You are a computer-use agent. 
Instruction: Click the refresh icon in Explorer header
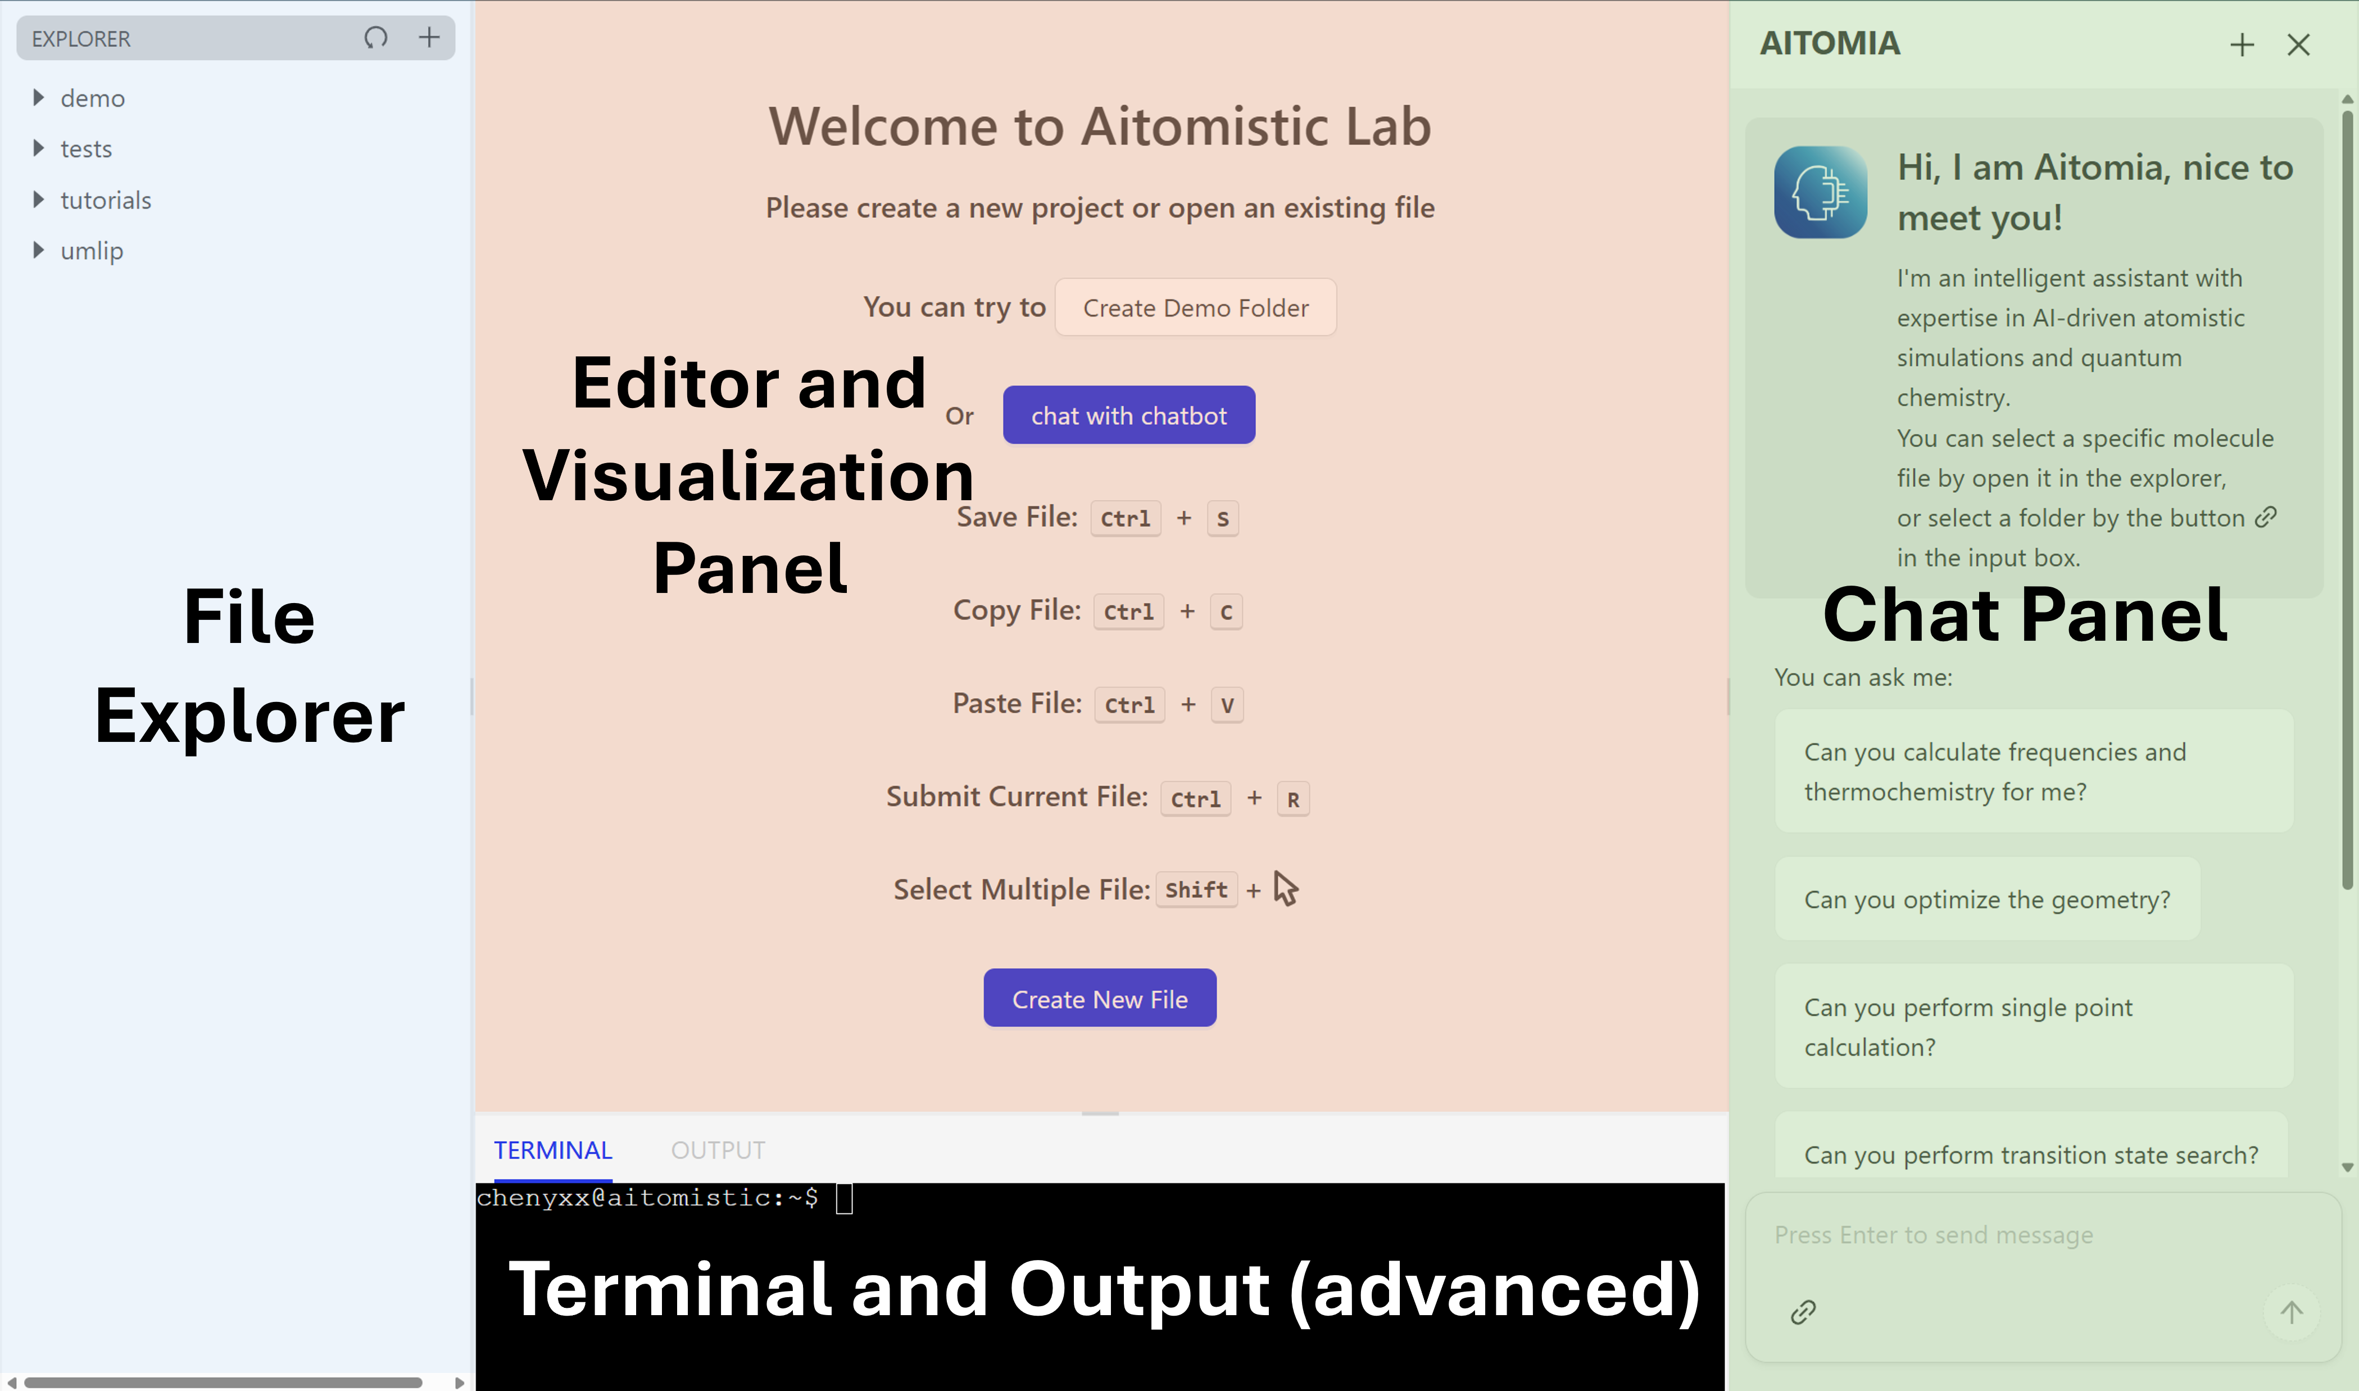click(376, 38)
